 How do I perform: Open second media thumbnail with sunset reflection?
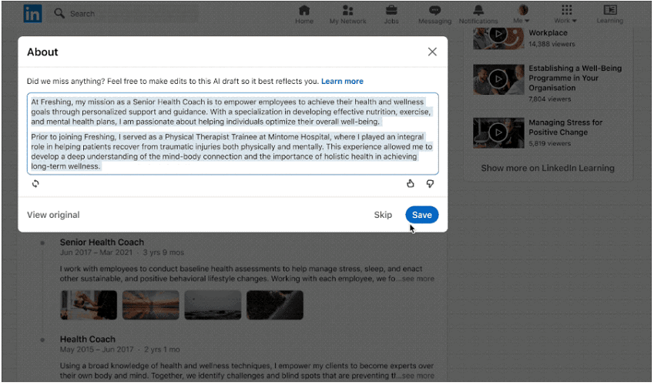coord(150,306)
